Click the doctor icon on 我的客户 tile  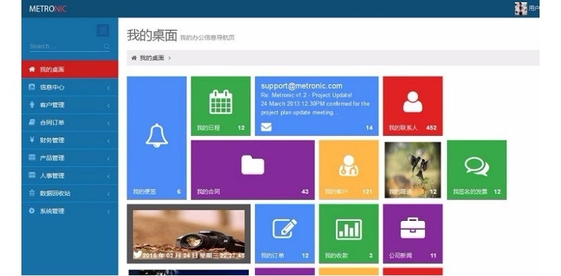click(348, 166)
